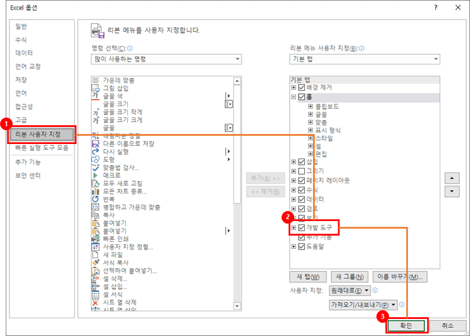Open the 일반 options category

[x=21, y=27]
